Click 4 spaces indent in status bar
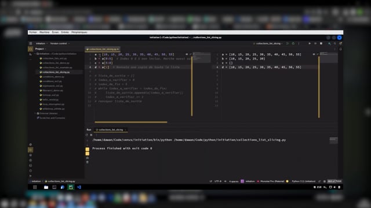Screen dimensions: 371x208 click(x=234, y=181)
